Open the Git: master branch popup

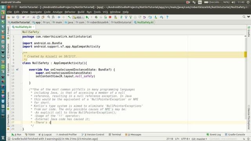tap(199, 139)
